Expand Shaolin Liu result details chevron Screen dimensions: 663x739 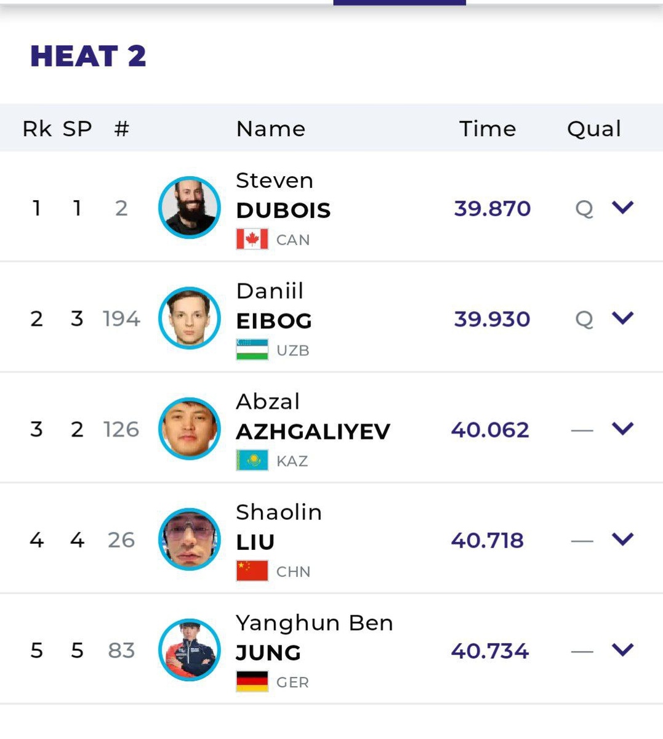tap(622, 539)
